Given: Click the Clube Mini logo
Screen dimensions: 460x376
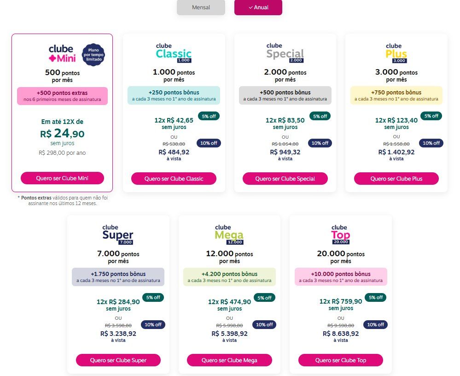Looking at the screenshot, I should pyautogui.click(x=62, y=54).
